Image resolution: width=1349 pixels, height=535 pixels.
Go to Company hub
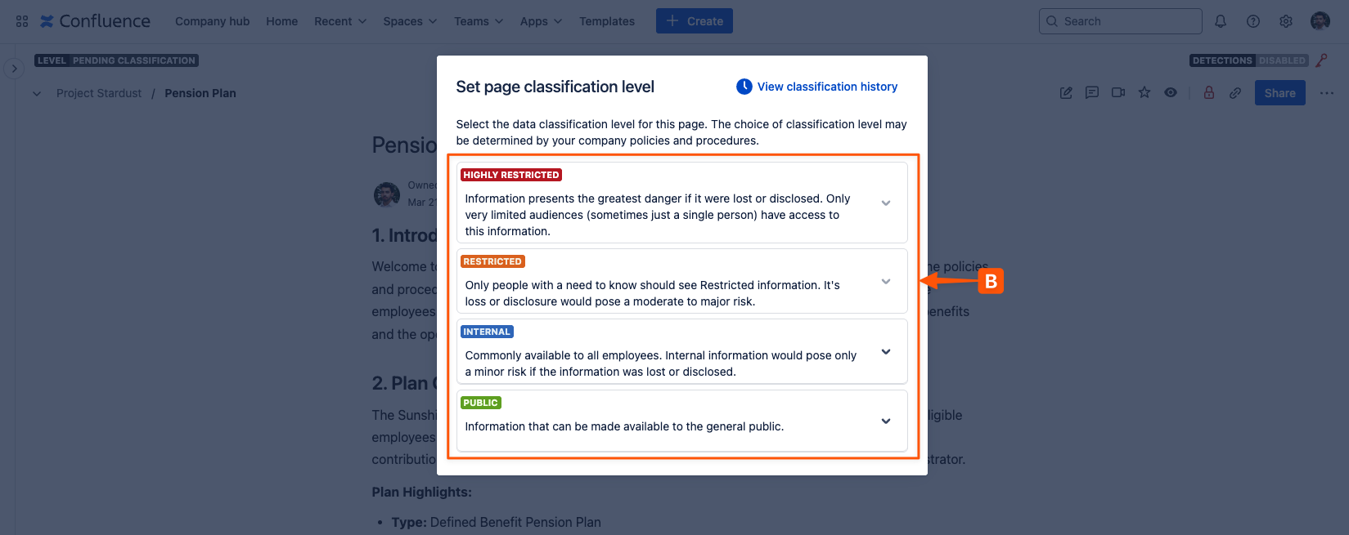click(x=212, y=21)
